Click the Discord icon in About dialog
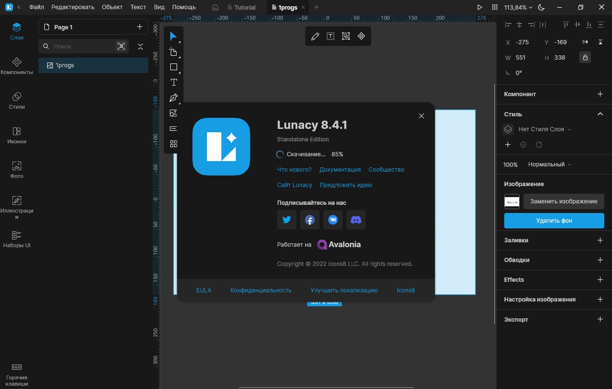This screenshot has height=389, width=612. point(356,220)
